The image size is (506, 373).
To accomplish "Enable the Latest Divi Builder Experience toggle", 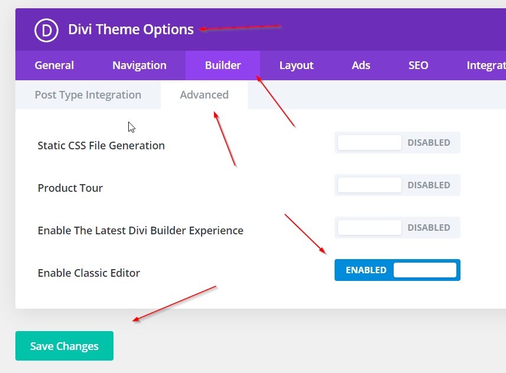I will pyautogui.click(x=397, y=228).
